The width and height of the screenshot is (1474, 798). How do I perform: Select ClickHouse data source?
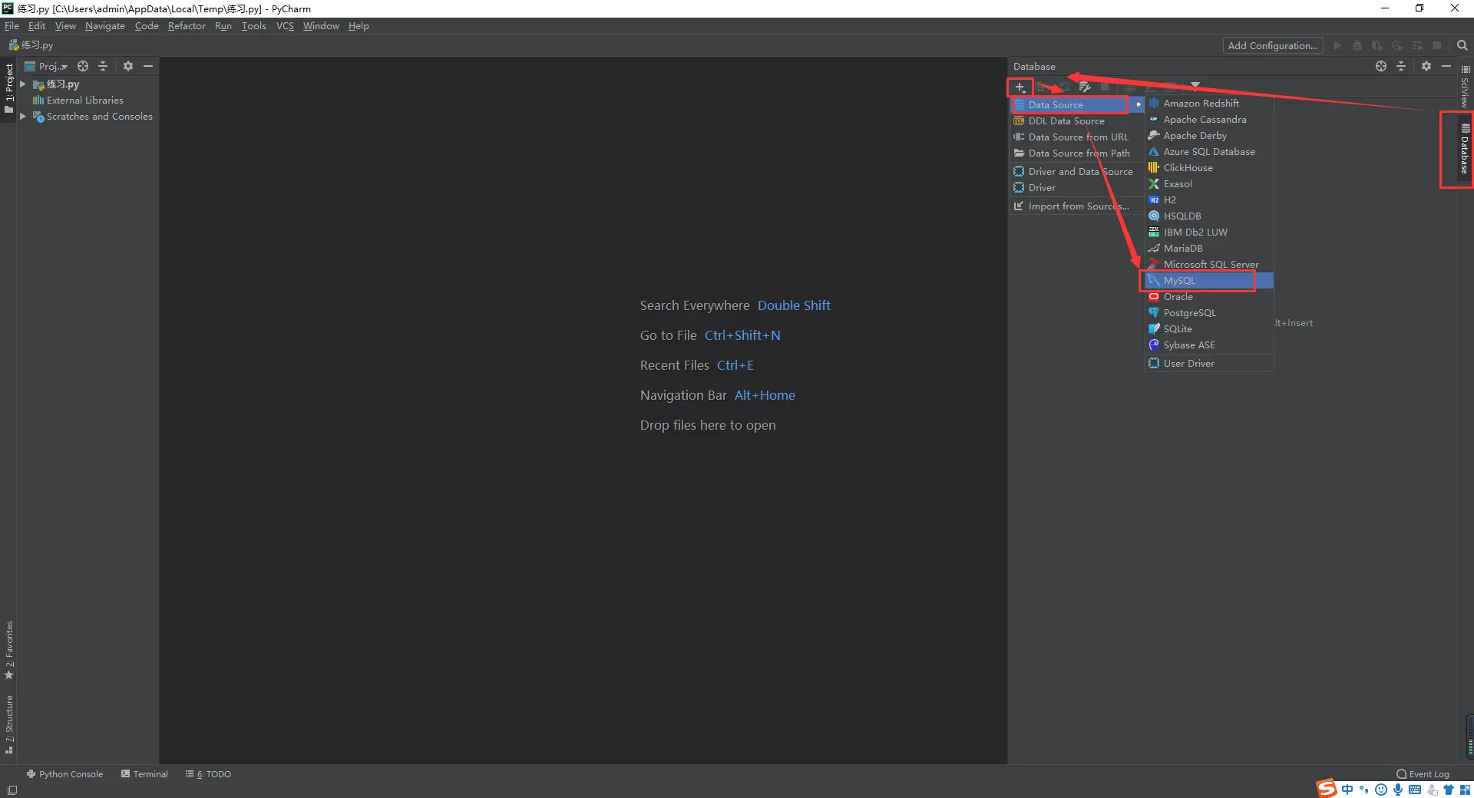tap(1209, 168)
